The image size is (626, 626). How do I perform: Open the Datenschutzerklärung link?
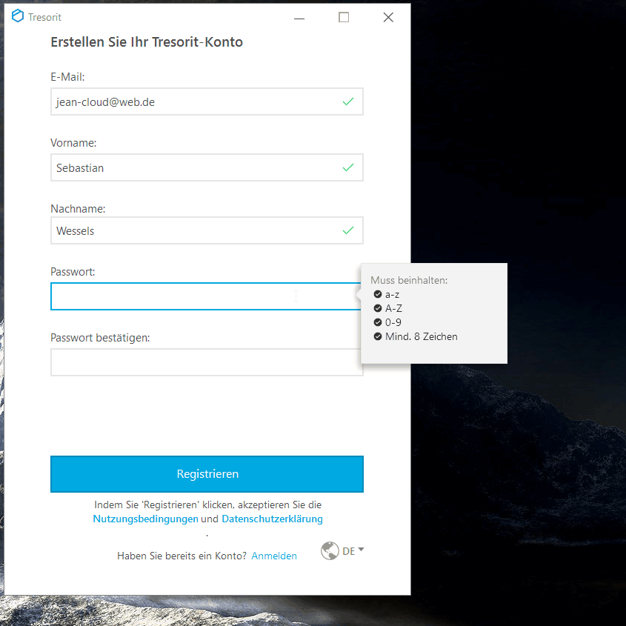[x=272, y=519]
